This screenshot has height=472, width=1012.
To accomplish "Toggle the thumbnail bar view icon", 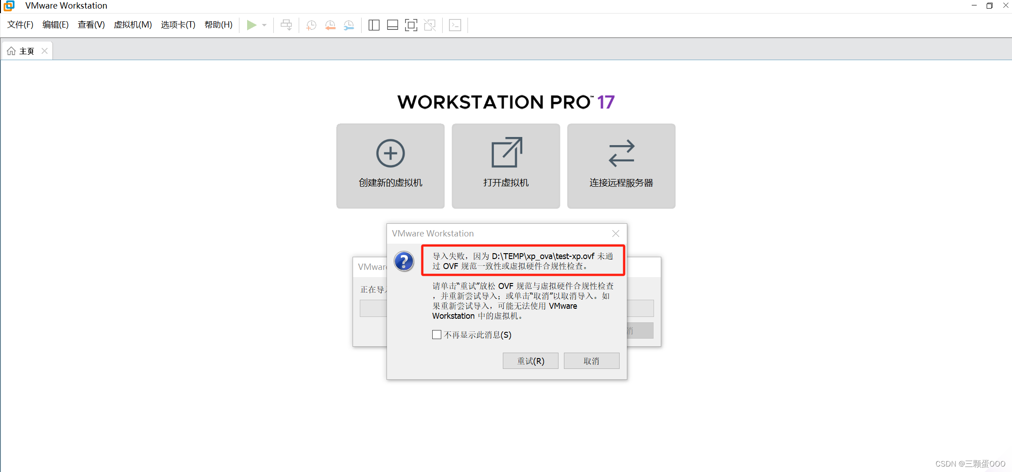I will coord(392,25).
